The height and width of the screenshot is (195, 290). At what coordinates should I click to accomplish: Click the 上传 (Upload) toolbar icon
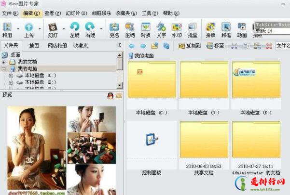tap(29, 28)
